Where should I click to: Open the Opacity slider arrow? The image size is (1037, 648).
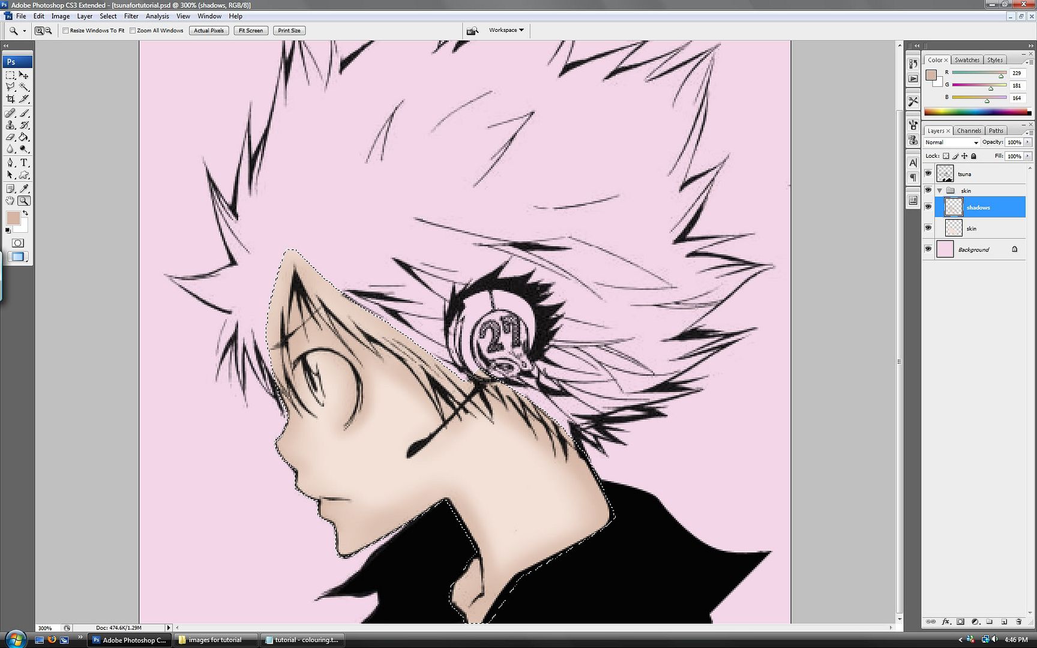pos(1027,142)
